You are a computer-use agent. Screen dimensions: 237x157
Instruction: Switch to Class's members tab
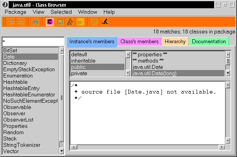[x=139, y=42]
